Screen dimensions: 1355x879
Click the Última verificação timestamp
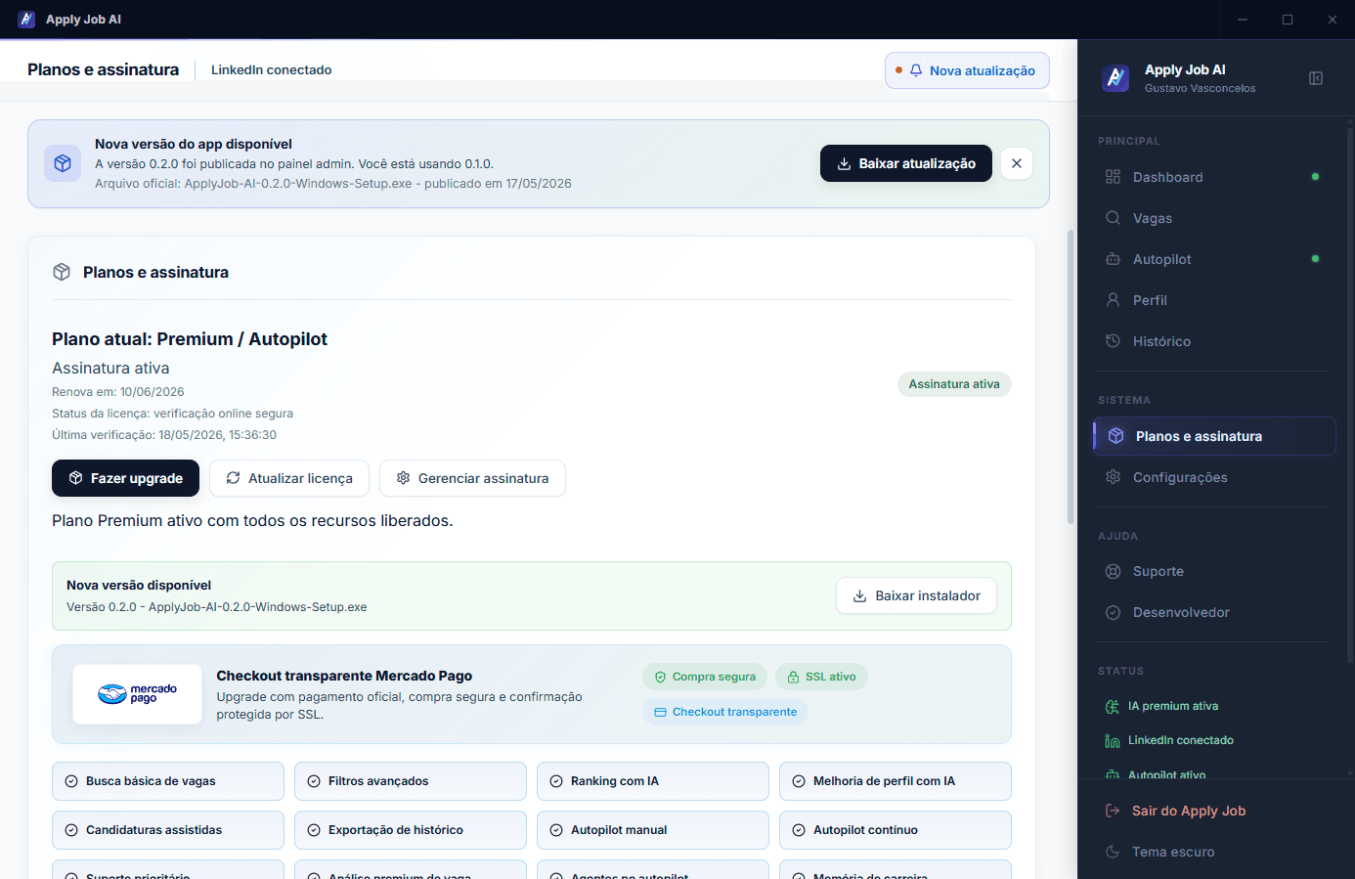[164, 435]
